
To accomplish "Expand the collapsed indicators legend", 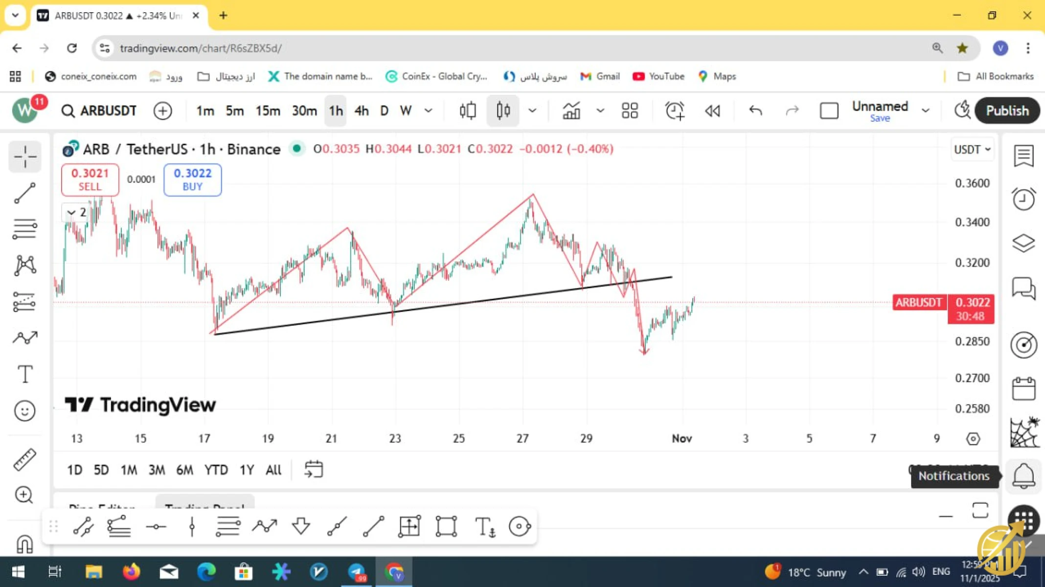I will pyautogui.click(x=77, y=212).
